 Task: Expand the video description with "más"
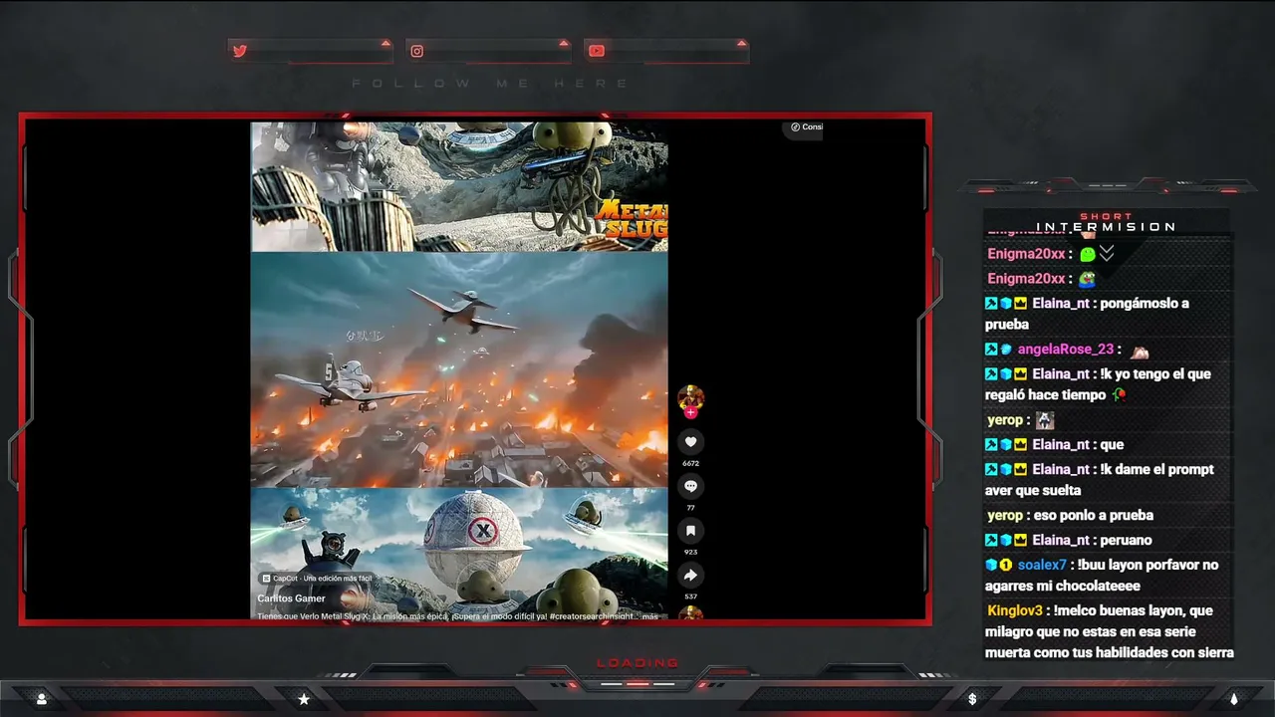click(649, 616)
